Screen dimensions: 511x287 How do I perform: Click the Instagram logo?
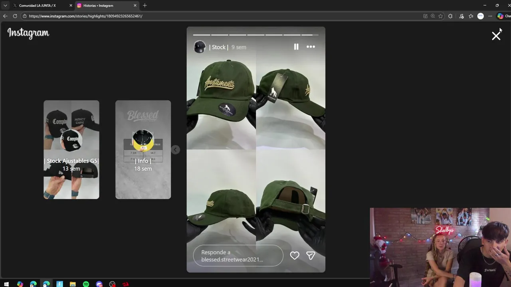click(x=28, y=33)
